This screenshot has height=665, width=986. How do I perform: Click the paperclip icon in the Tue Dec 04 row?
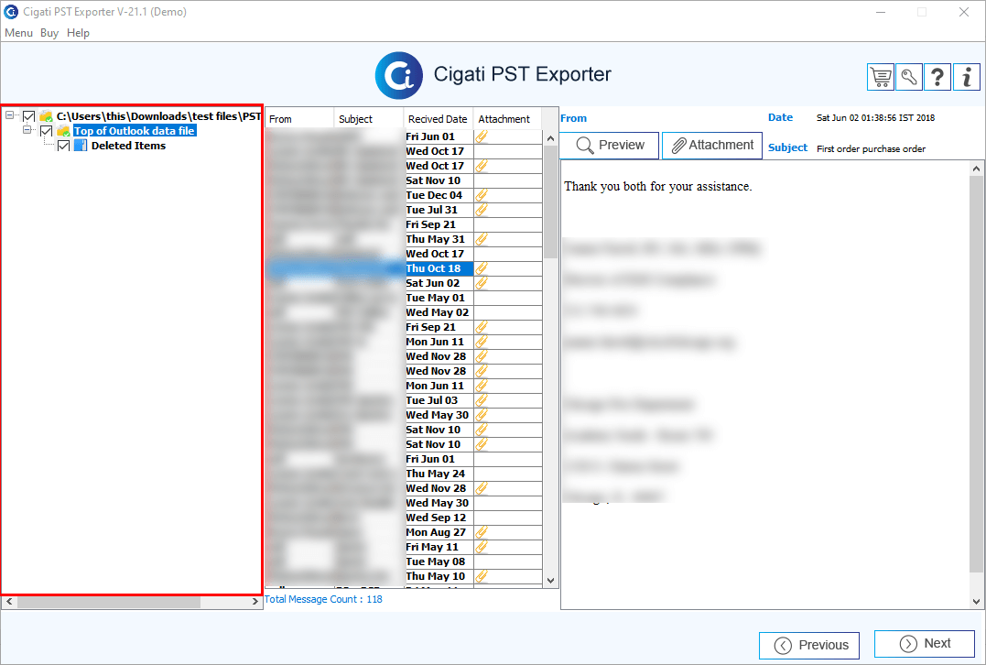point(482,195)
